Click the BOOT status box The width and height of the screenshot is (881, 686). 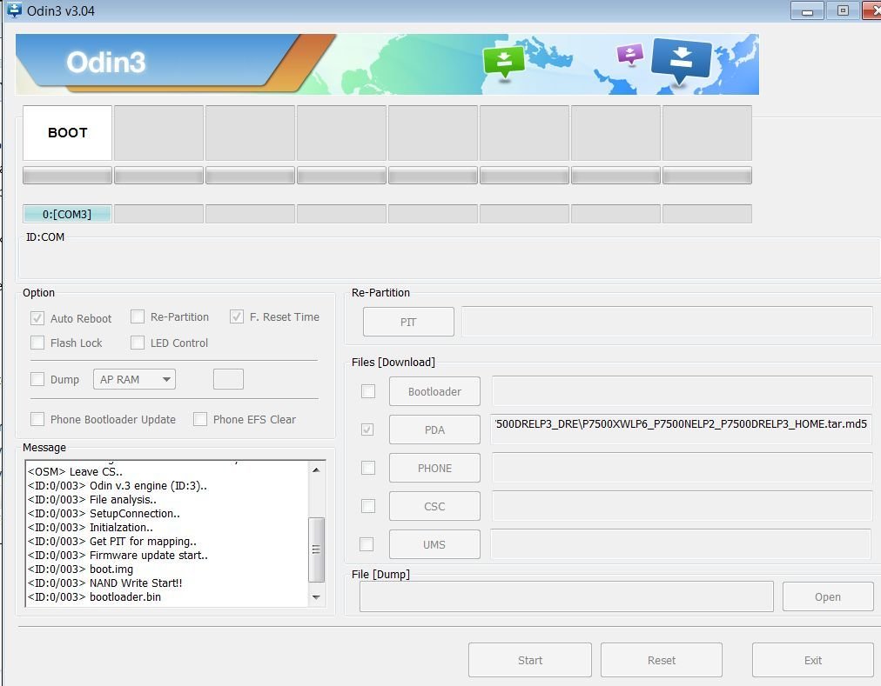coord(67,133)
